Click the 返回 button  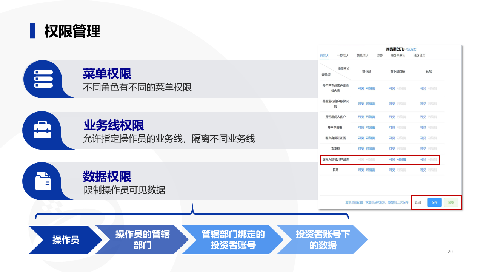click(x=418, y=202)
